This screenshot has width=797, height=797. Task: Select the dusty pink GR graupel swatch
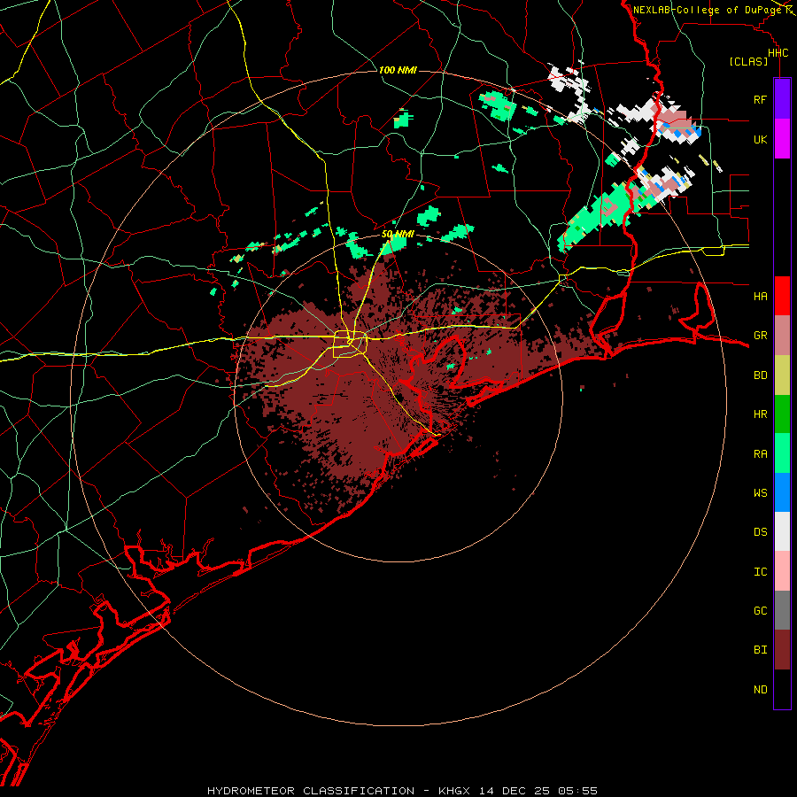[x=782, y=336]
